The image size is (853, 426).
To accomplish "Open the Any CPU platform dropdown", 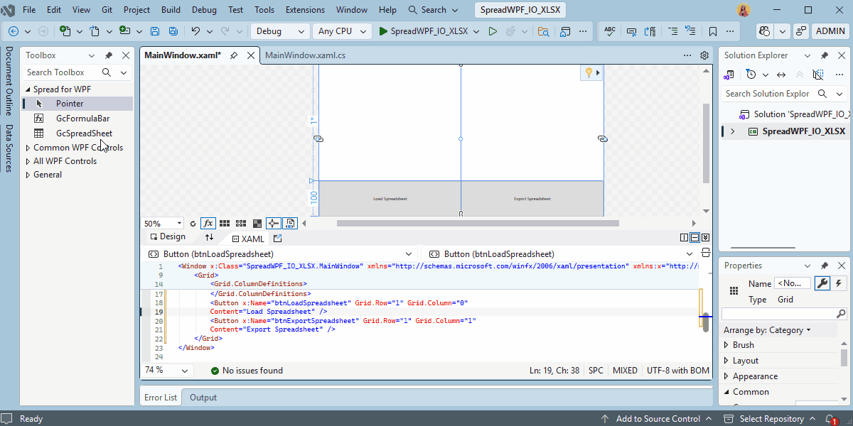I will coord(343,31).
